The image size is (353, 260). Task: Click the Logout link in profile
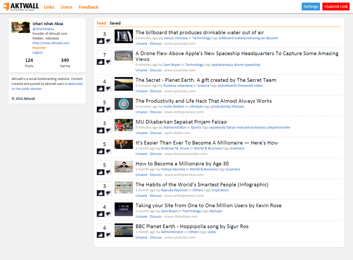point(38,52)
